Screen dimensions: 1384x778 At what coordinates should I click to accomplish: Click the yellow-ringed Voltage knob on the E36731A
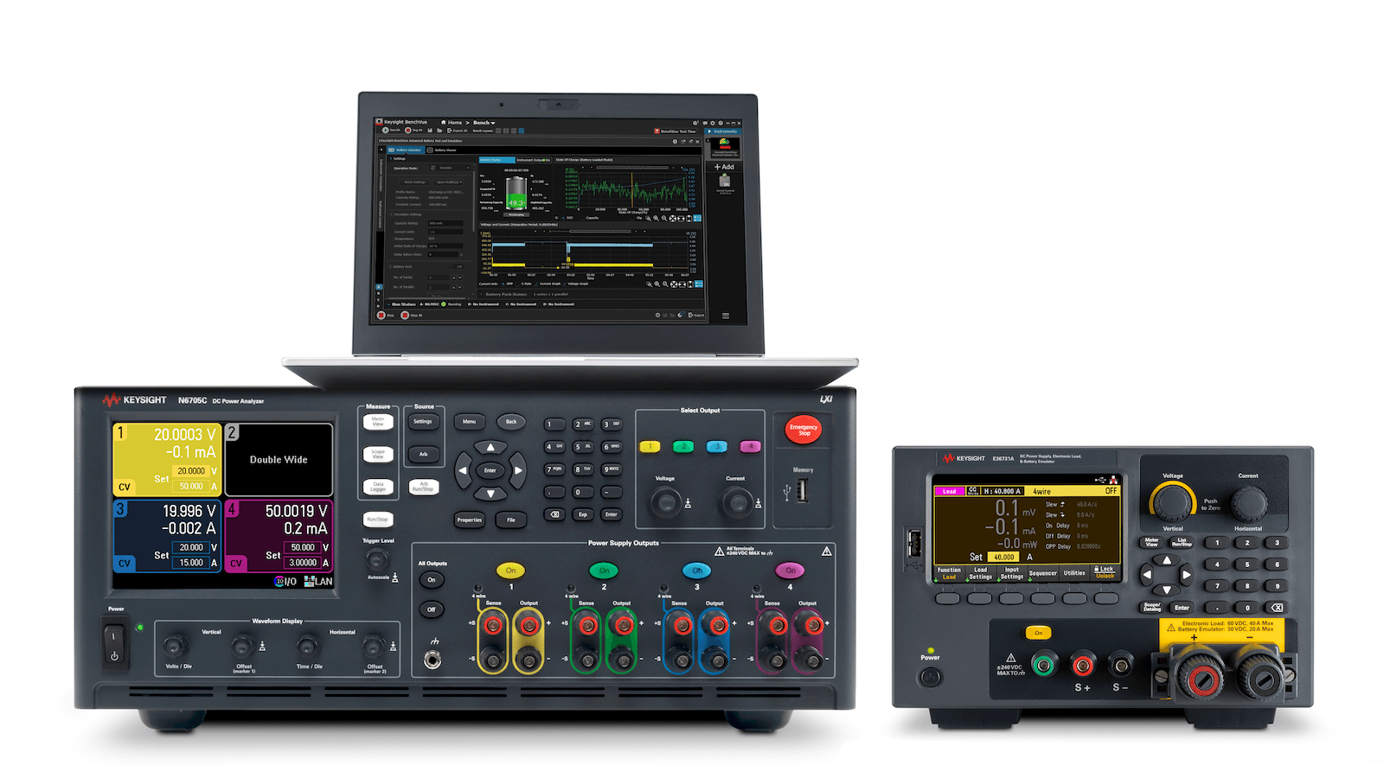coord(1171,503)
